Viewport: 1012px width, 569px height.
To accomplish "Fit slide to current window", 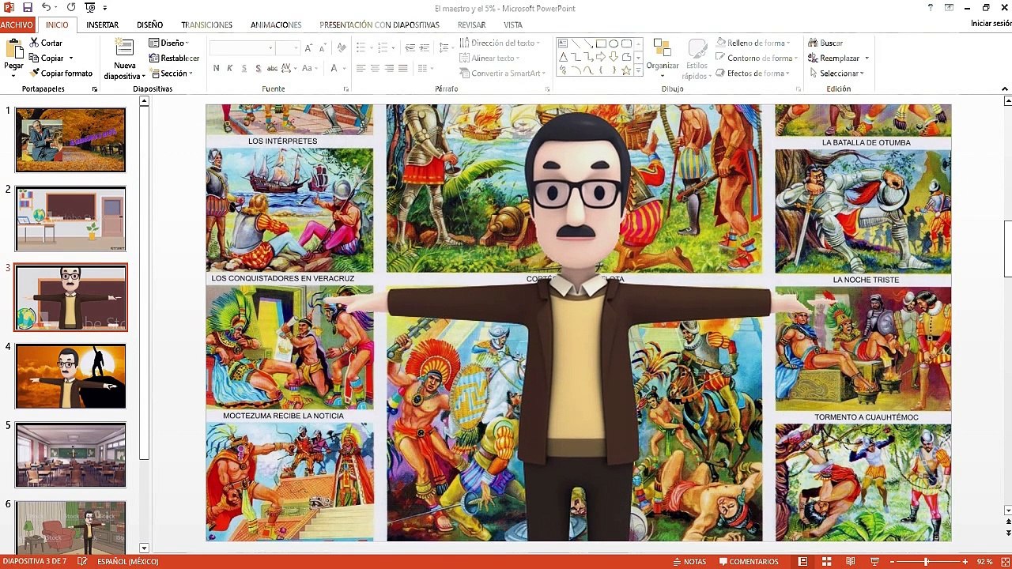I will [x=1004, y=562].
